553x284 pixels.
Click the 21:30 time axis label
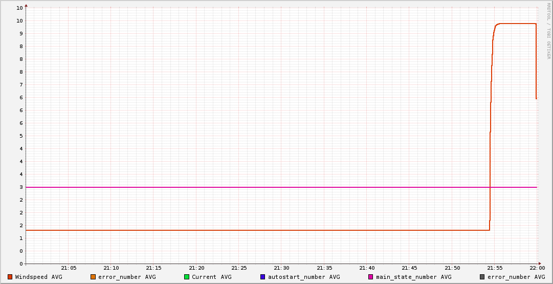point(281,268)
